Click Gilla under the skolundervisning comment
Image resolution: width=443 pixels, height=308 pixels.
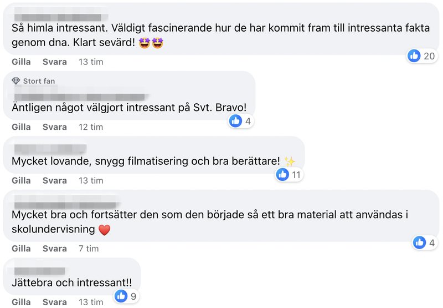(x=21, y=249)
